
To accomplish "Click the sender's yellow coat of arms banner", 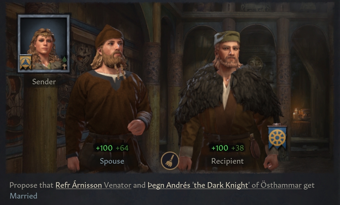I will tap(25, 62).
